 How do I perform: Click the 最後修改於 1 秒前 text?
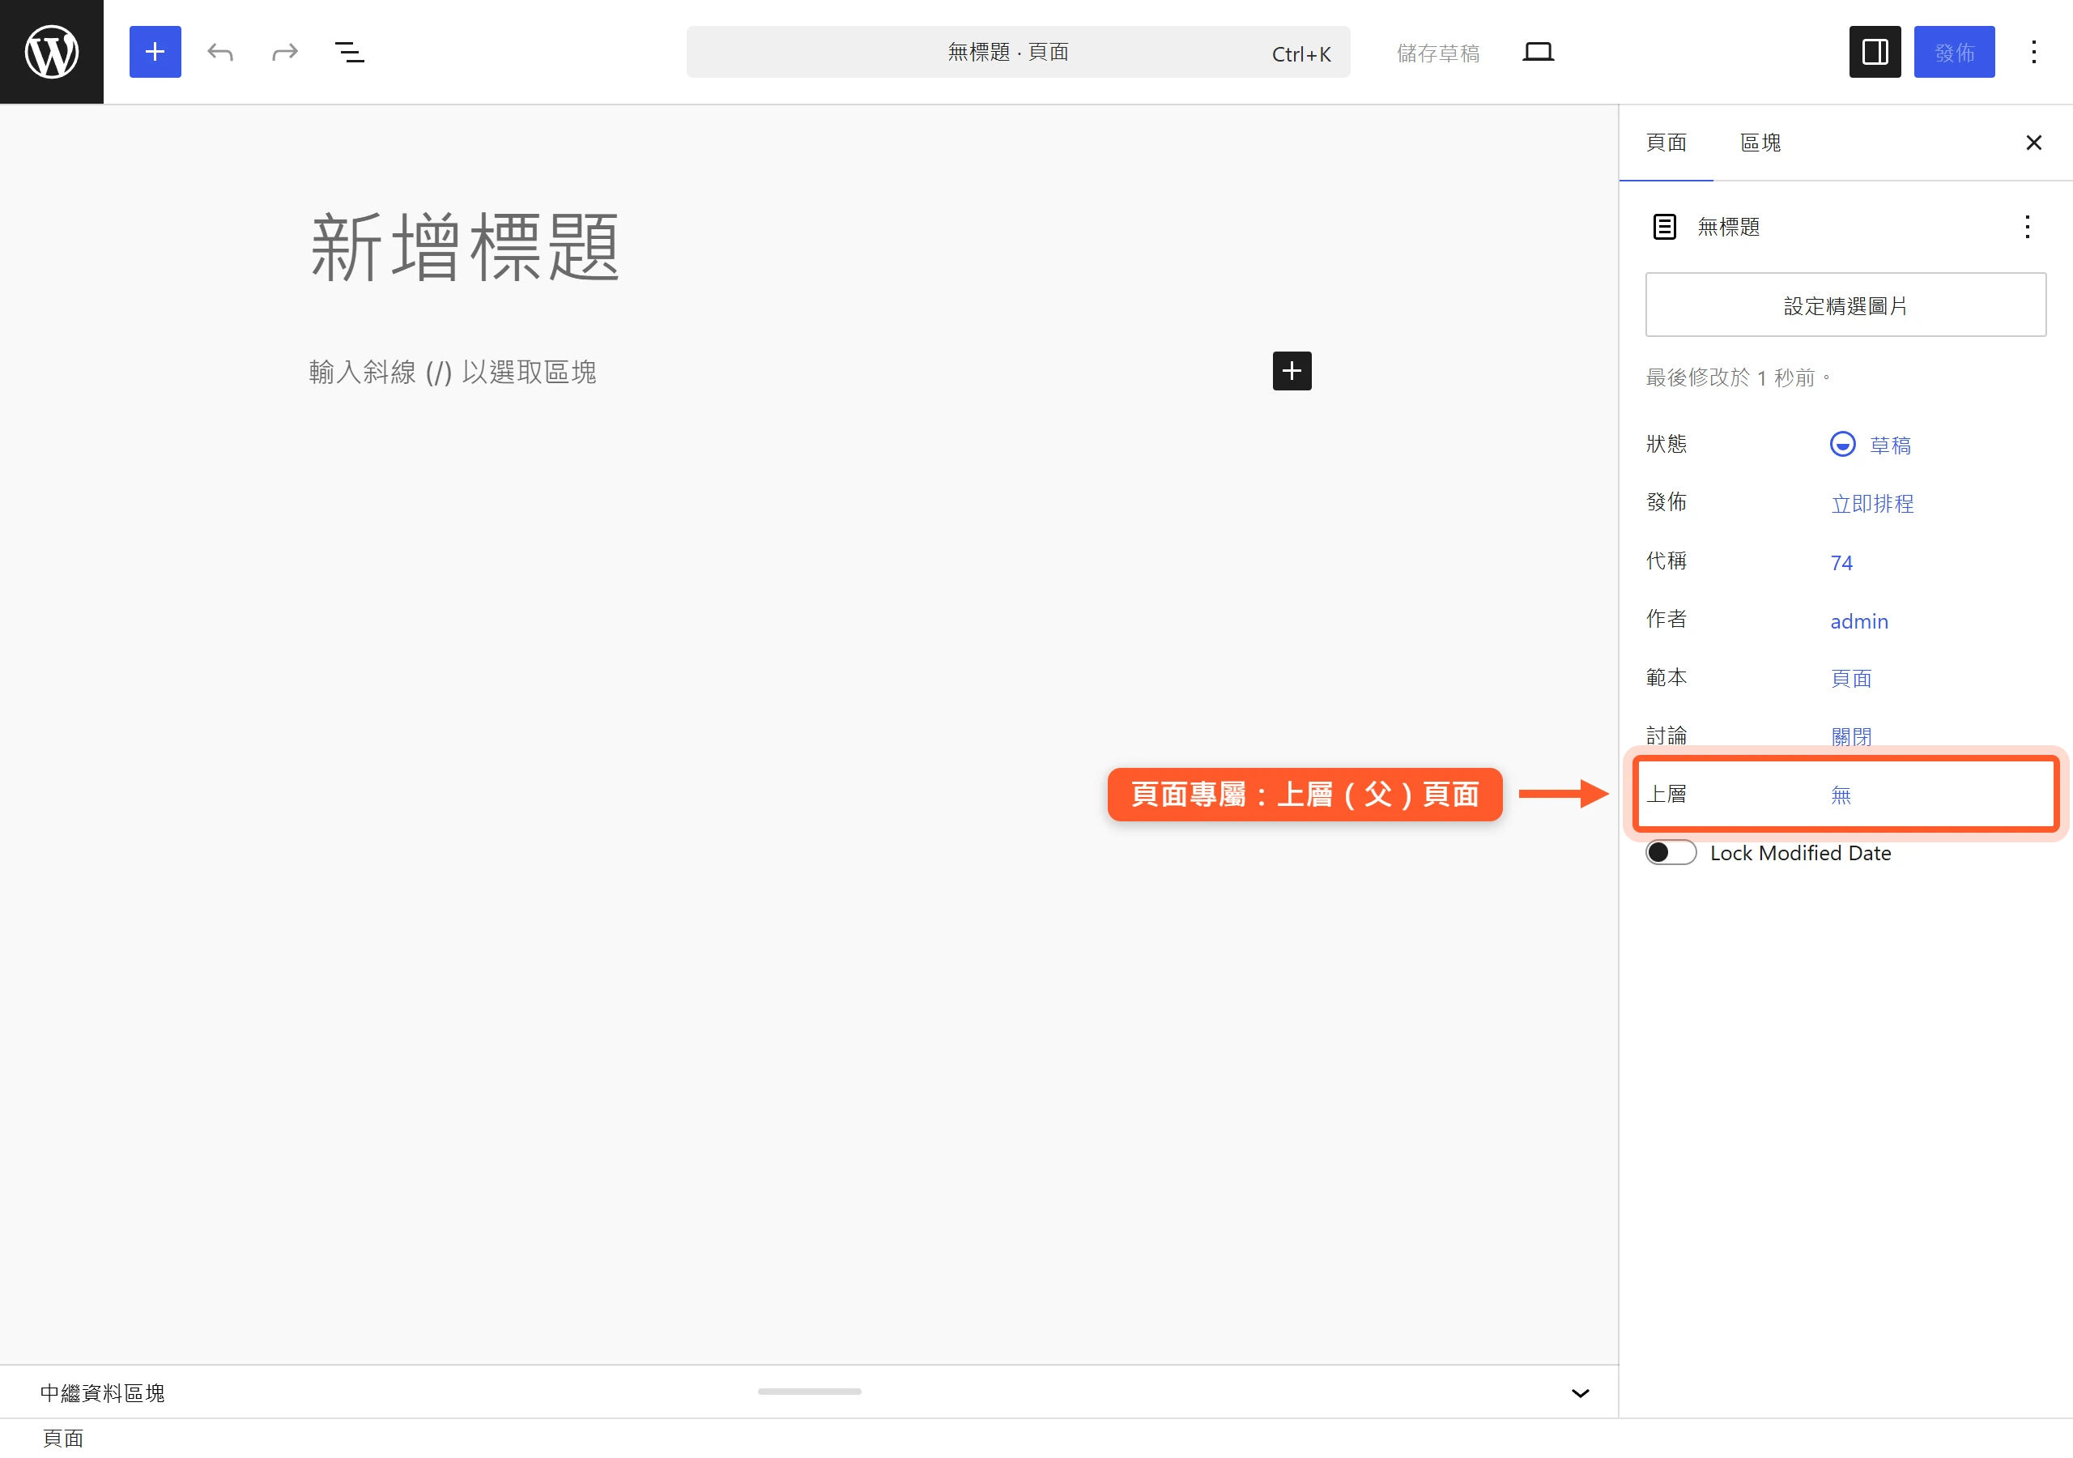[x=1738, y=377]
